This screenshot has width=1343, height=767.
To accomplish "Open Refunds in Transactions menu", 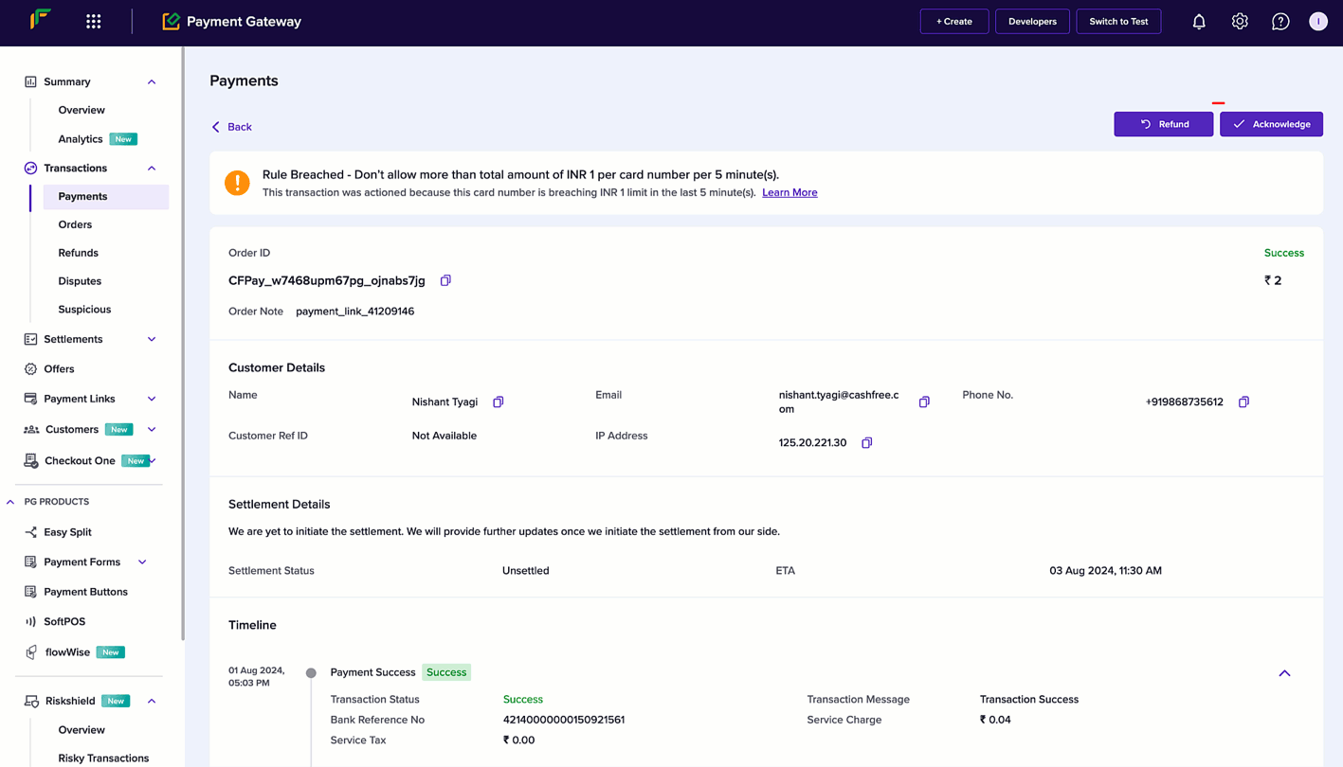I will [x=78, y=253].
